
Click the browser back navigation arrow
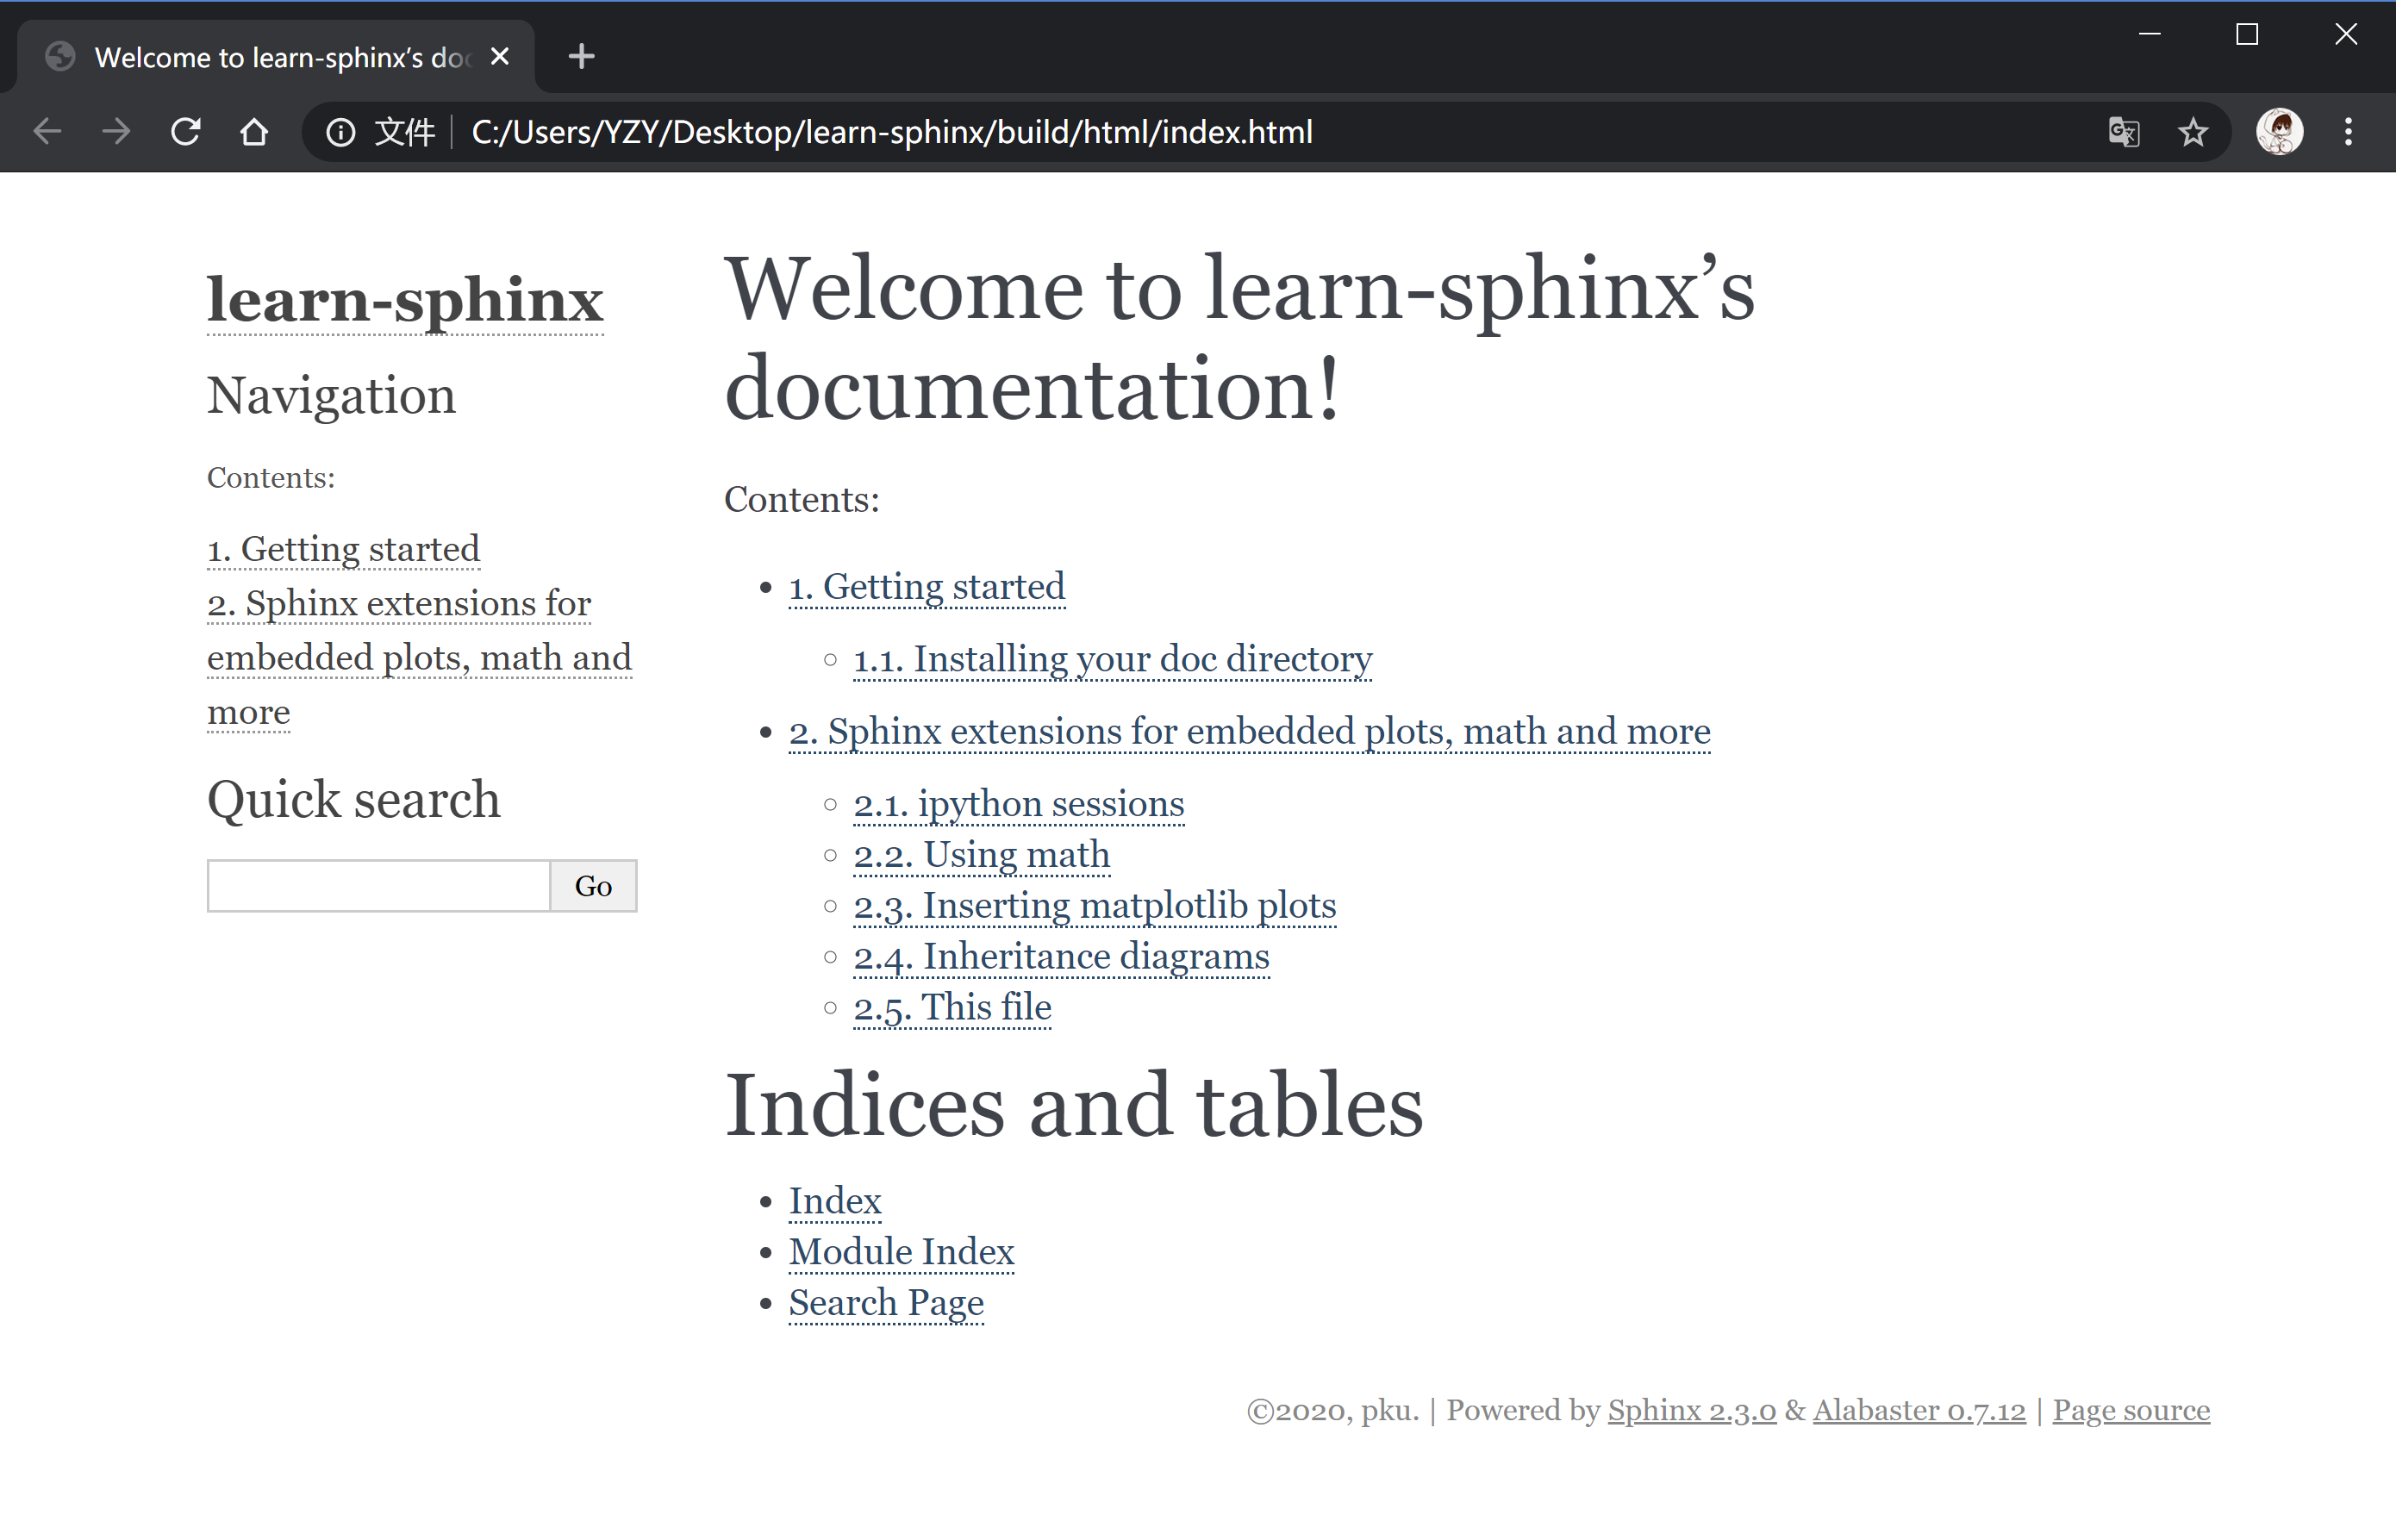pos(47,131)
